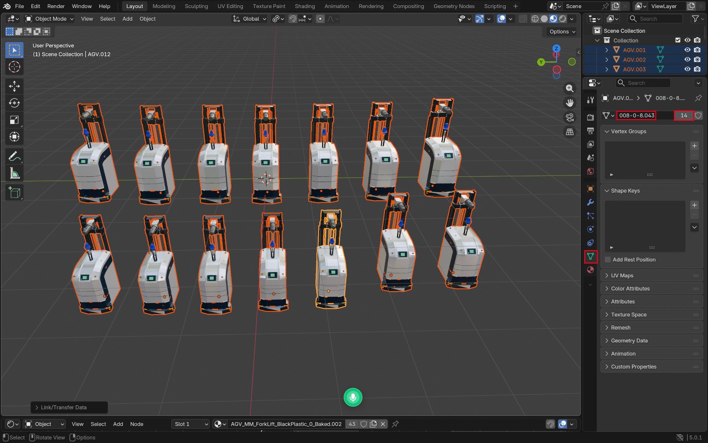Select the Move tool in toolbar
Image resolution: width=708 pixels, height=443 pixels.
coord(14,86)
